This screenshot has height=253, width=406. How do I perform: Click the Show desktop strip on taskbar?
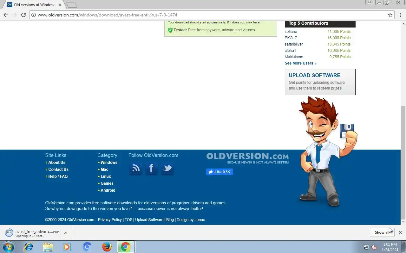pos(404,247)
